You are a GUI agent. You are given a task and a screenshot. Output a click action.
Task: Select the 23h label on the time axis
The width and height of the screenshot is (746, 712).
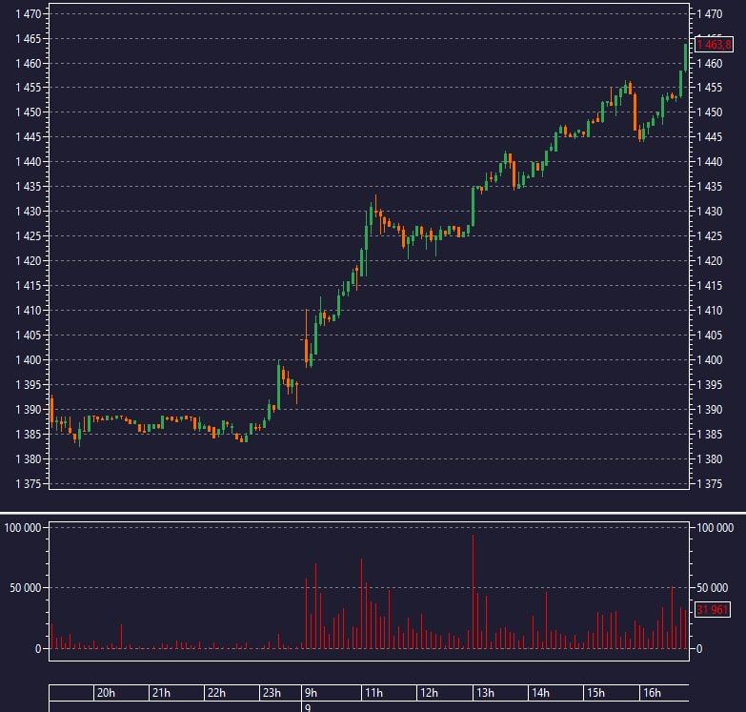pyautogui.click(x=272, y=693)
